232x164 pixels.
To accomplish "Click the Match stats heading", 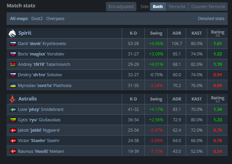I will [21, 6].
